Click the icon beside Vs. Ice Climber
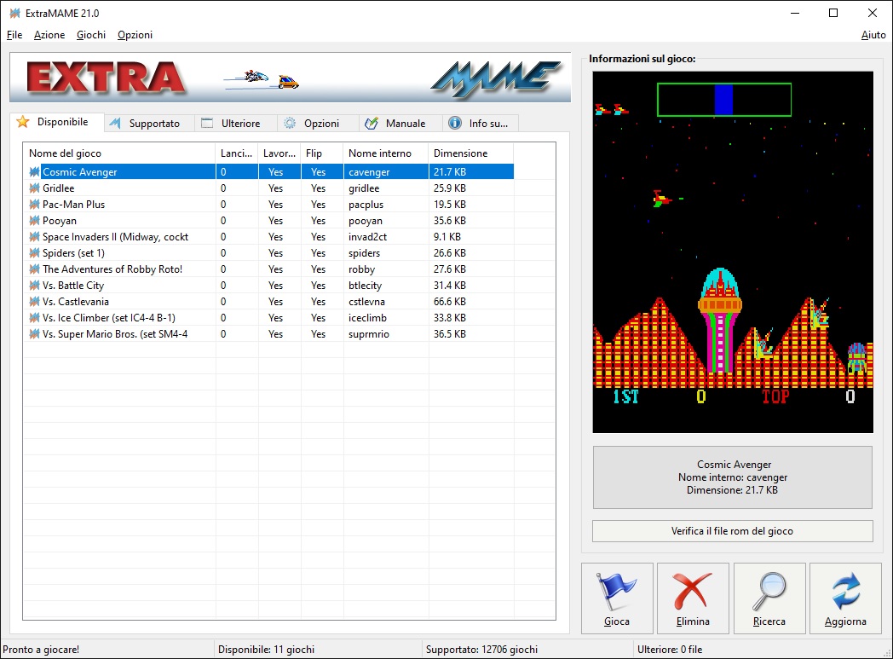The height and width of the screenshot is (659, 893). (x=35, y=318)
